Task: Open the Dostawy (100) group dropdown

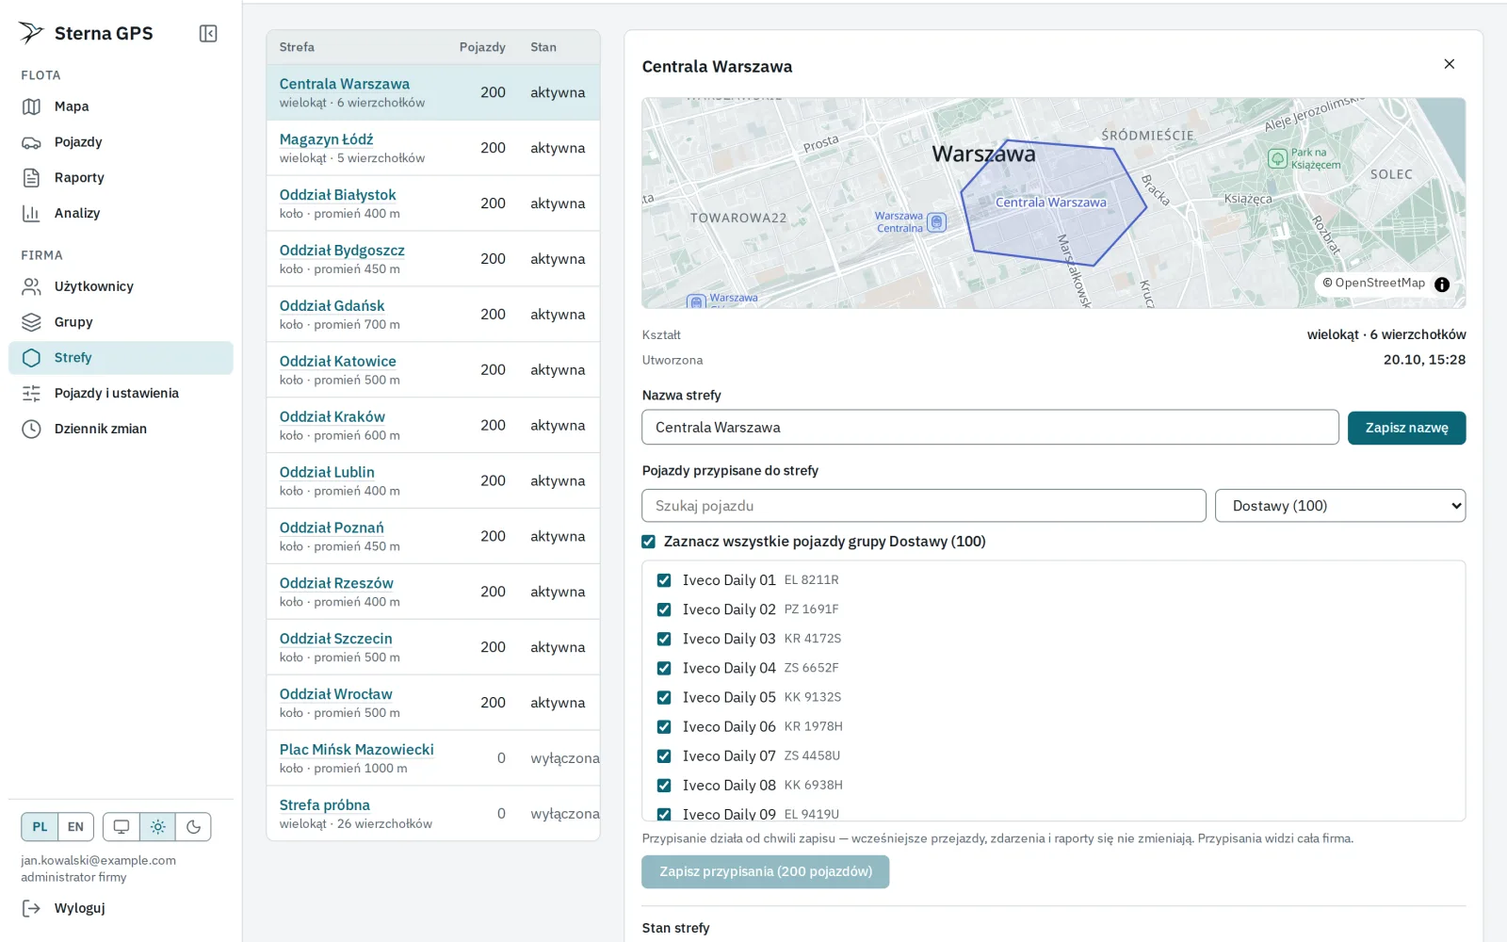Action: point(1340,506)
